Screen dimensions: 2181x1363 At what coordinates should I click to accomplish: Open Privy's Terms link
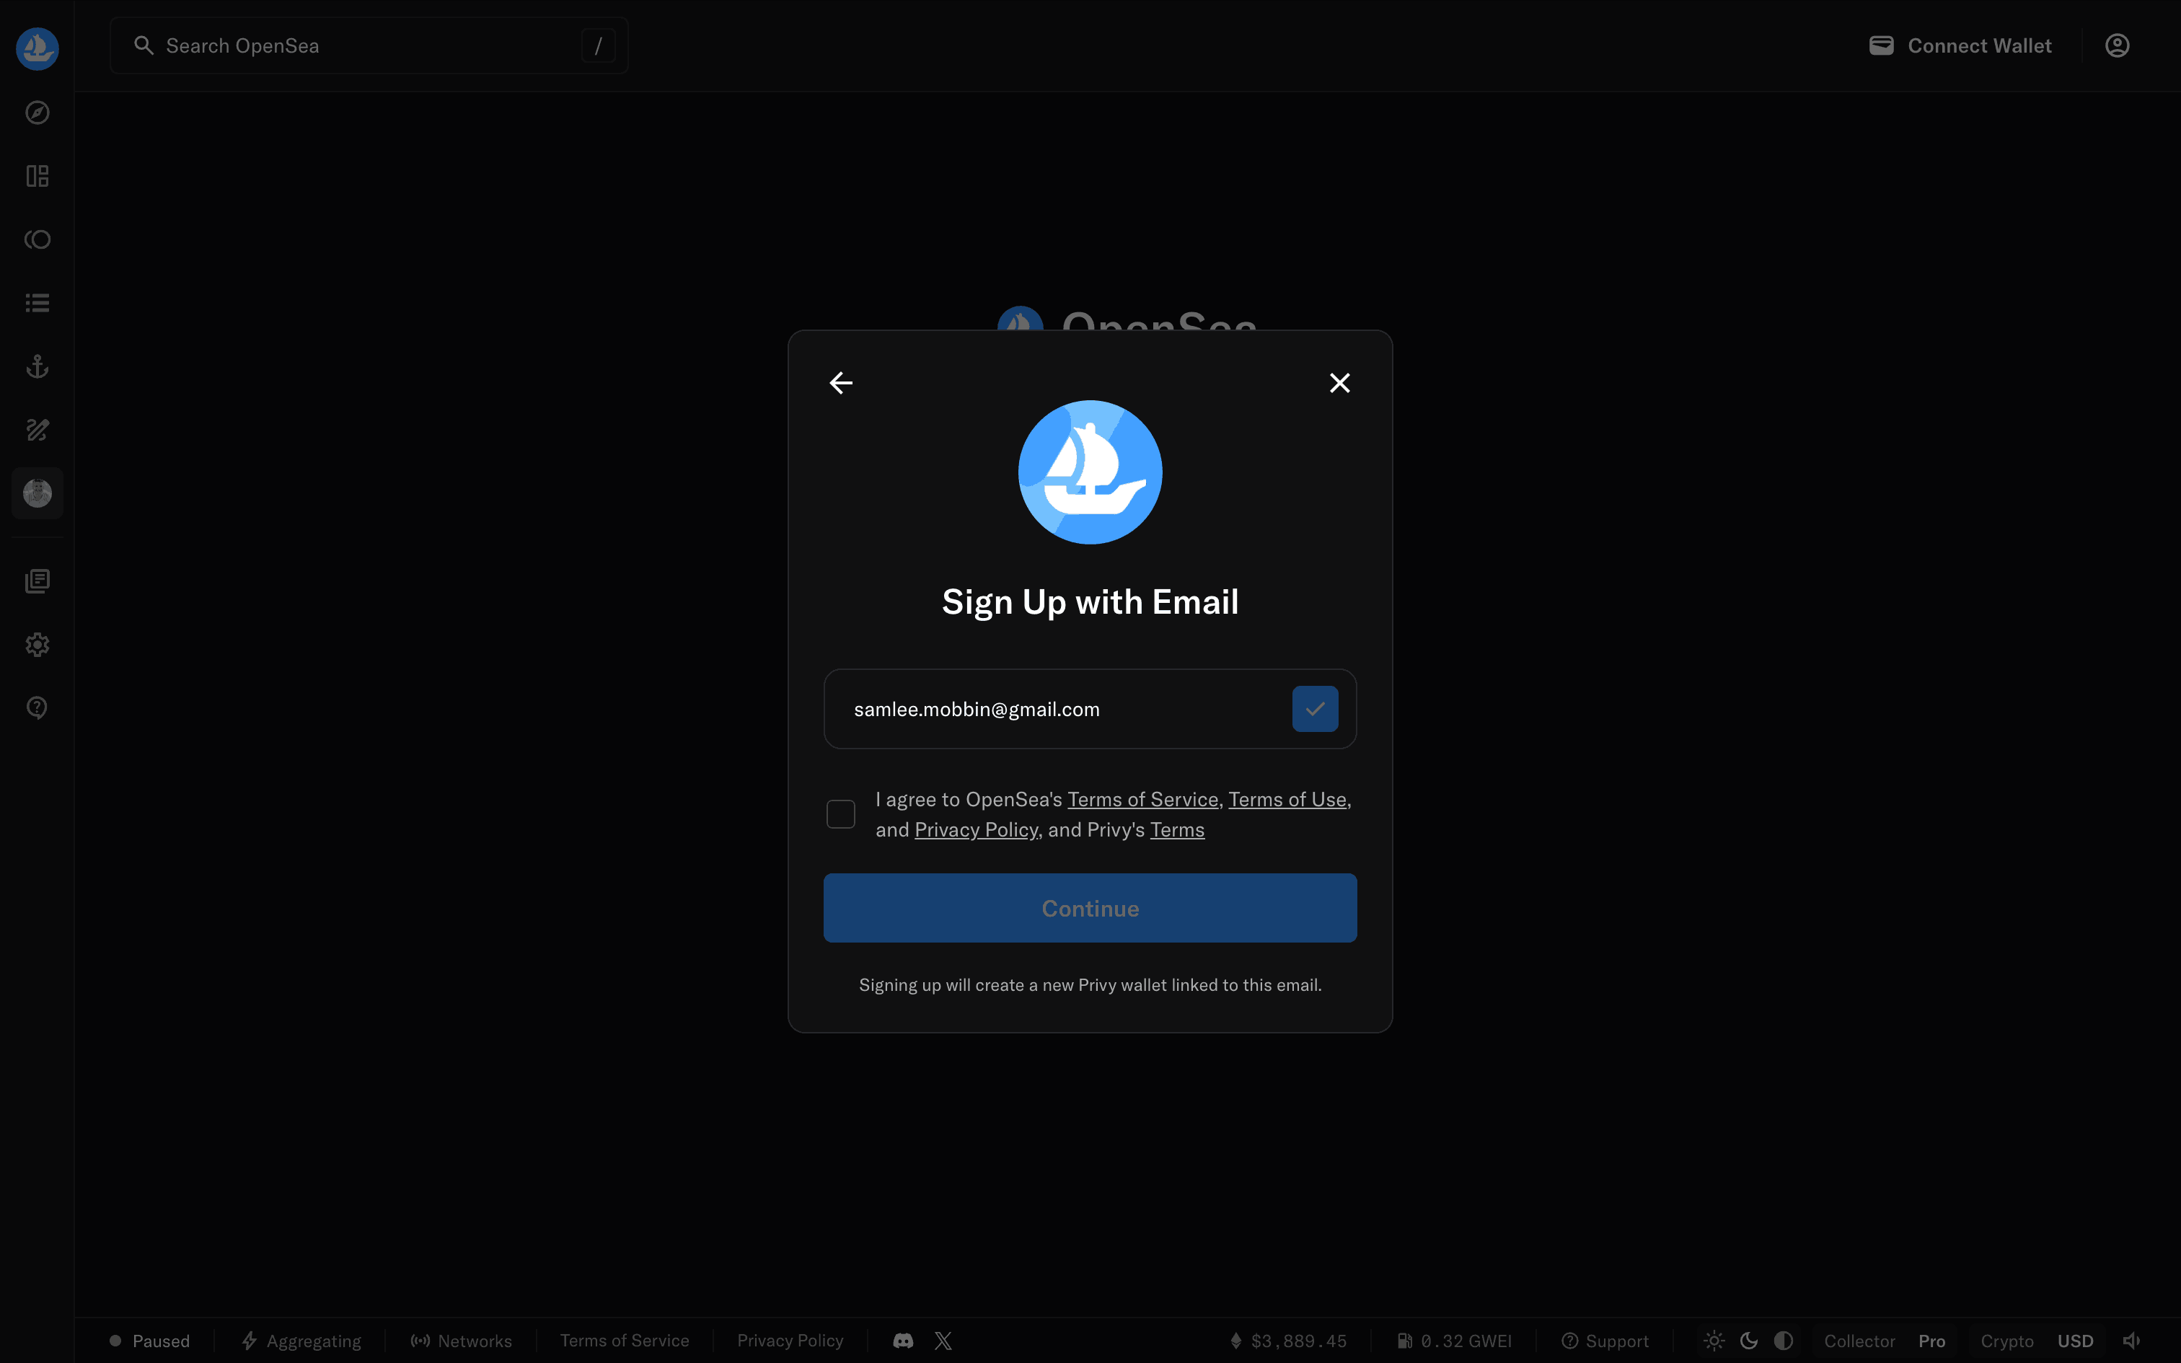[1177, 830]
